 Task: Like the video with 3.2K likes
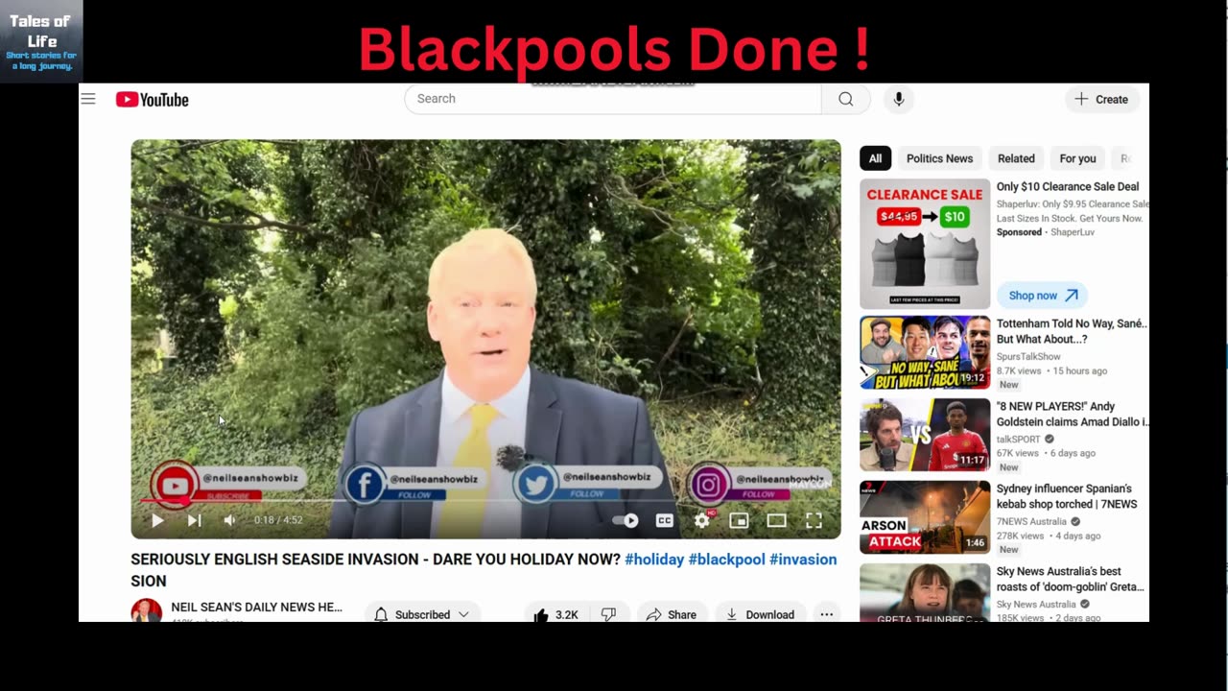click(555, 614)
